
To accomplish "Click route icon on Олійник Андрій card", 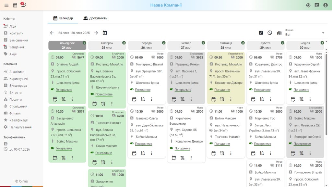I will pos(64,99).
